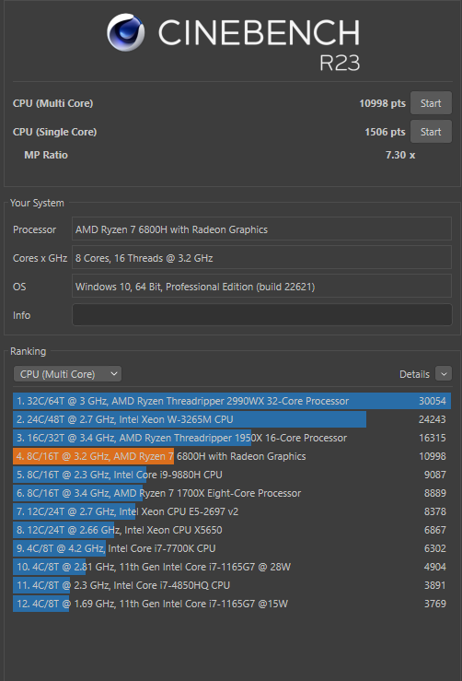Click the empty Info input field
462x681 pixels.
coord(261,315)
